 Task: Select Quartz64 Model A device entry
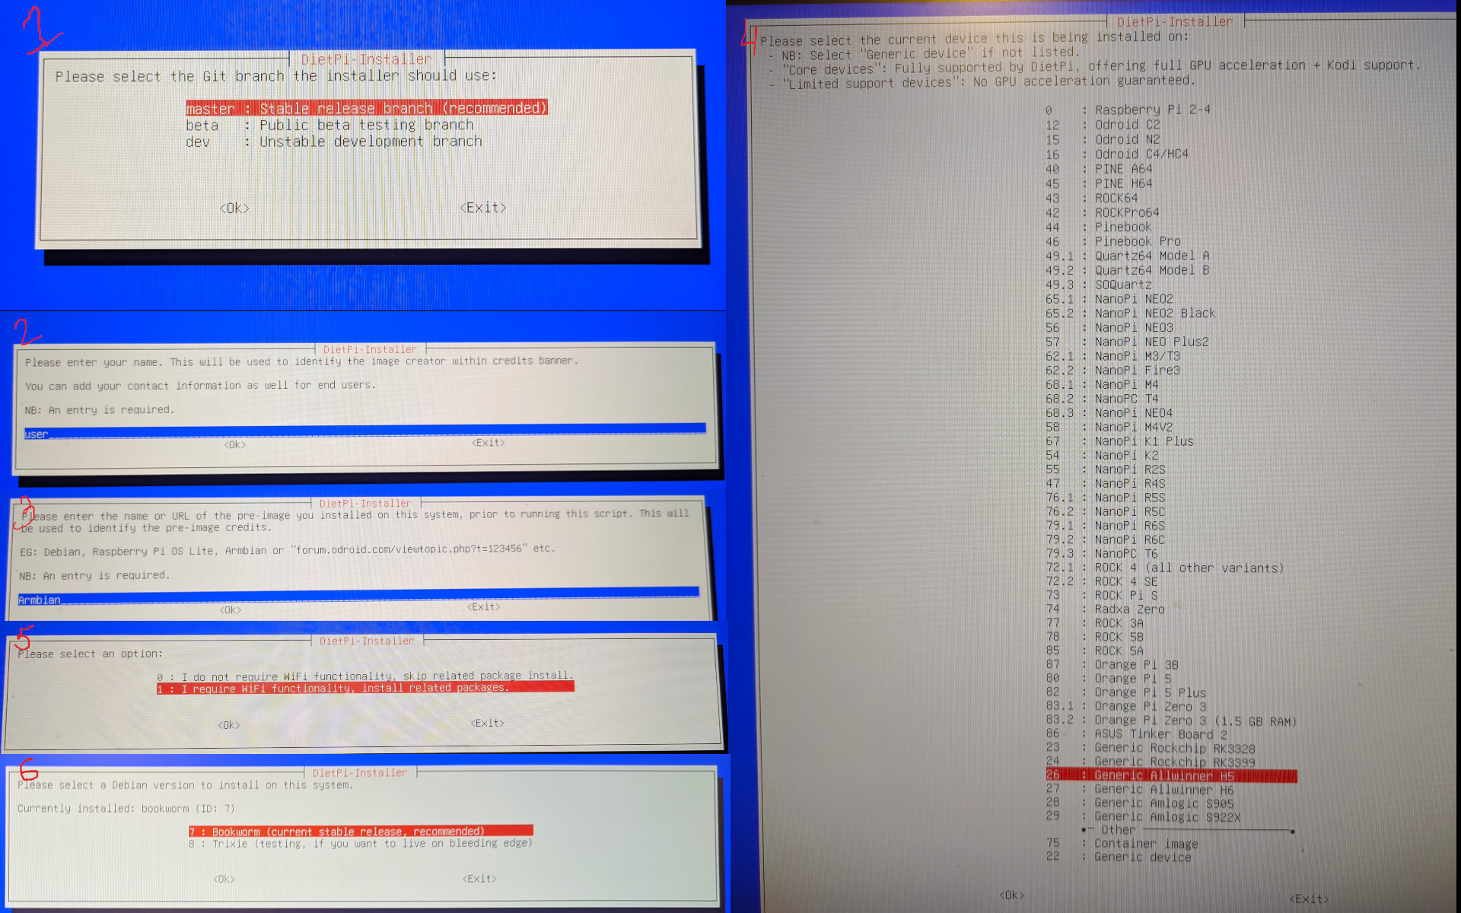pos(1128,256)
